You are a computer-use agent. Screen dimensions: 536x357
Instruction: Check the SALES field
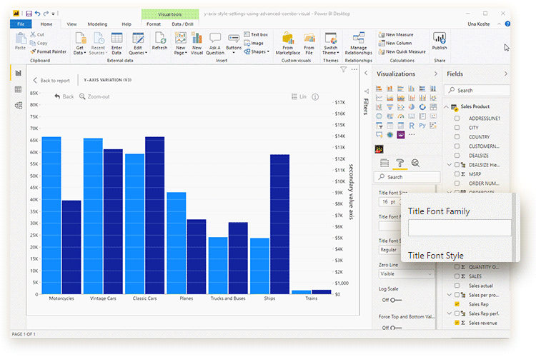tap(457, 276)
